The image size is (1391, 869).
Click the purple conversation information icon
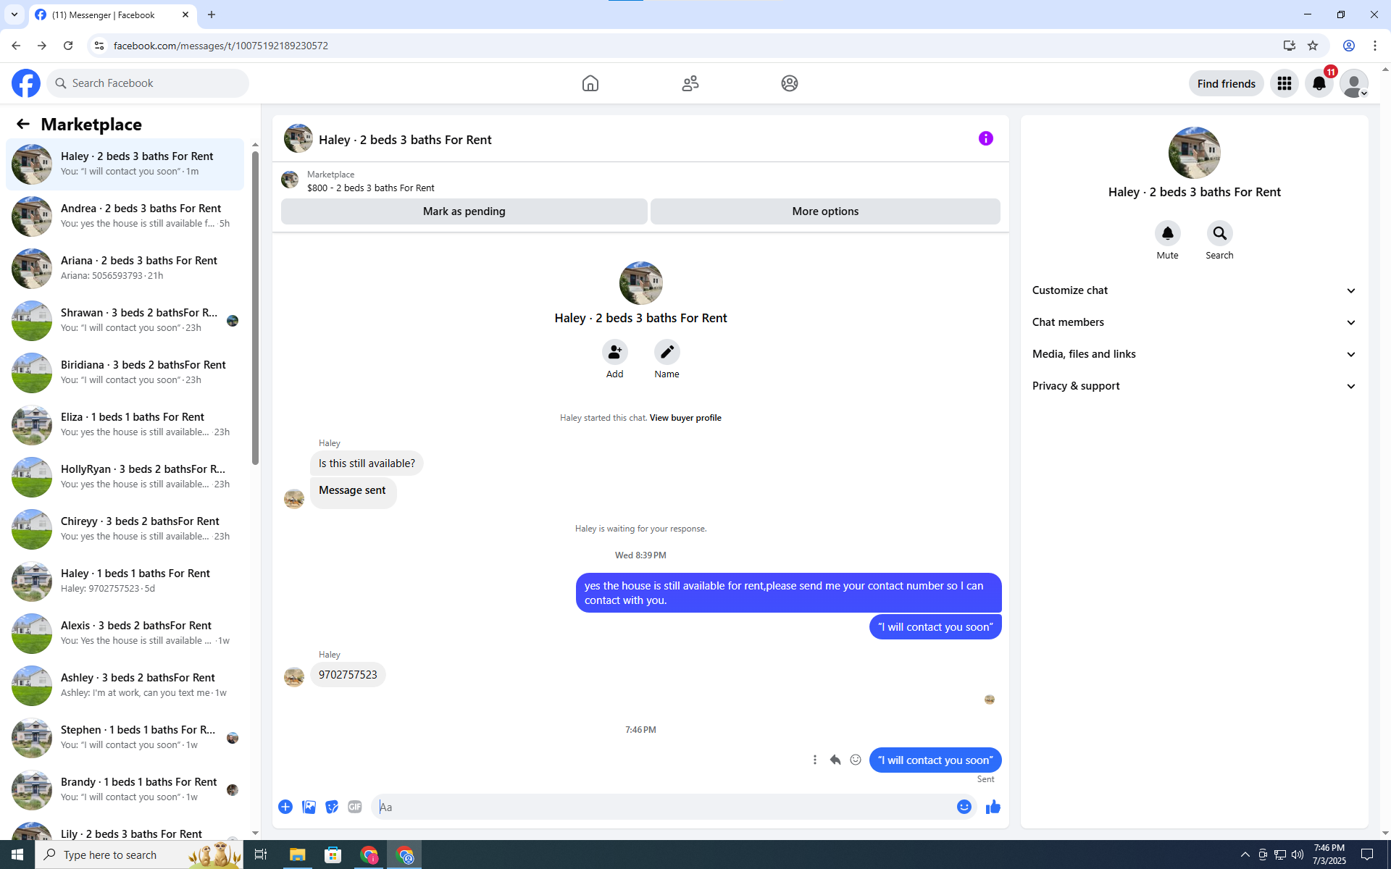tap(985, 138)
